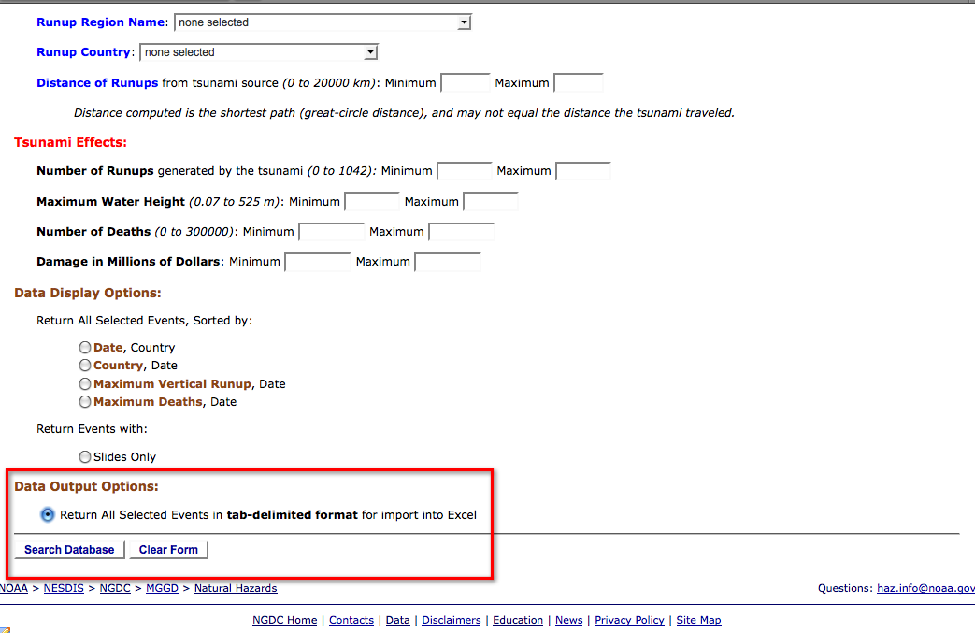Focus the Number of Runups maximum field

[x=582, y=171]
